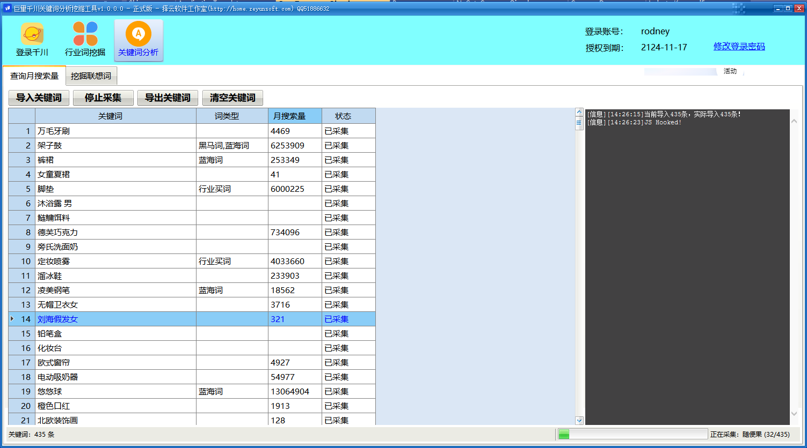
Task: Click the 词类型 column header
Action: pos(232,116)
